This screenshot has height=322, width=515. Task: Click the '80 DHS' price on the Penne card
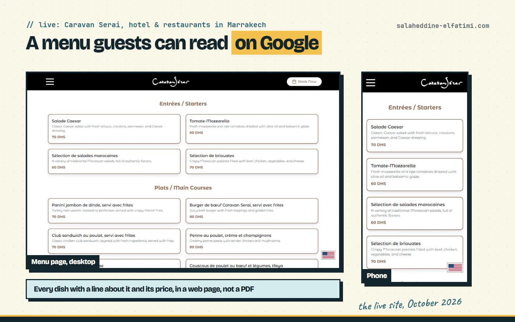(x=196, y=247)
